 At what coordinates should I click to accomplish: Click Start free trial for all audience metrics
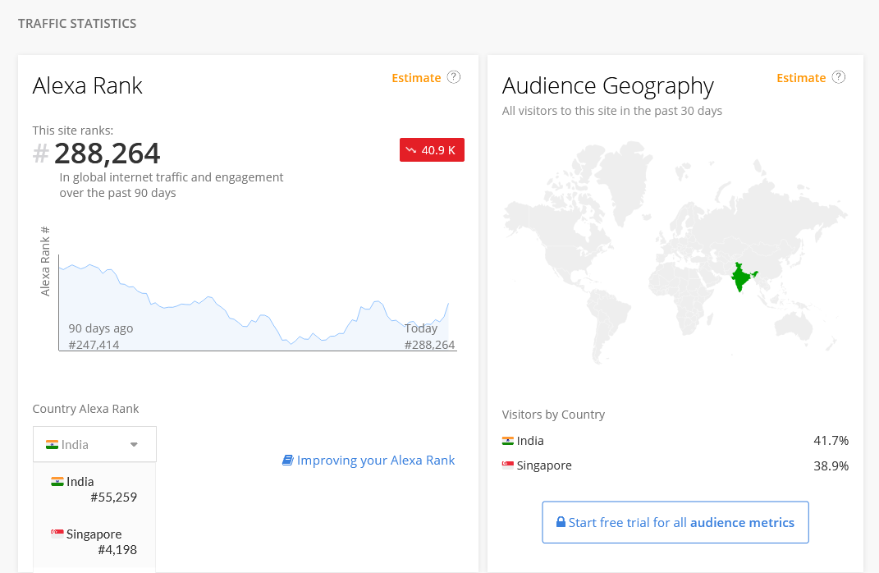click(675, 522)
